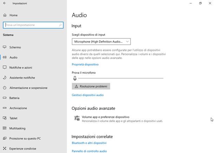Open Pannello di controllo audio link

pos(89,151)
